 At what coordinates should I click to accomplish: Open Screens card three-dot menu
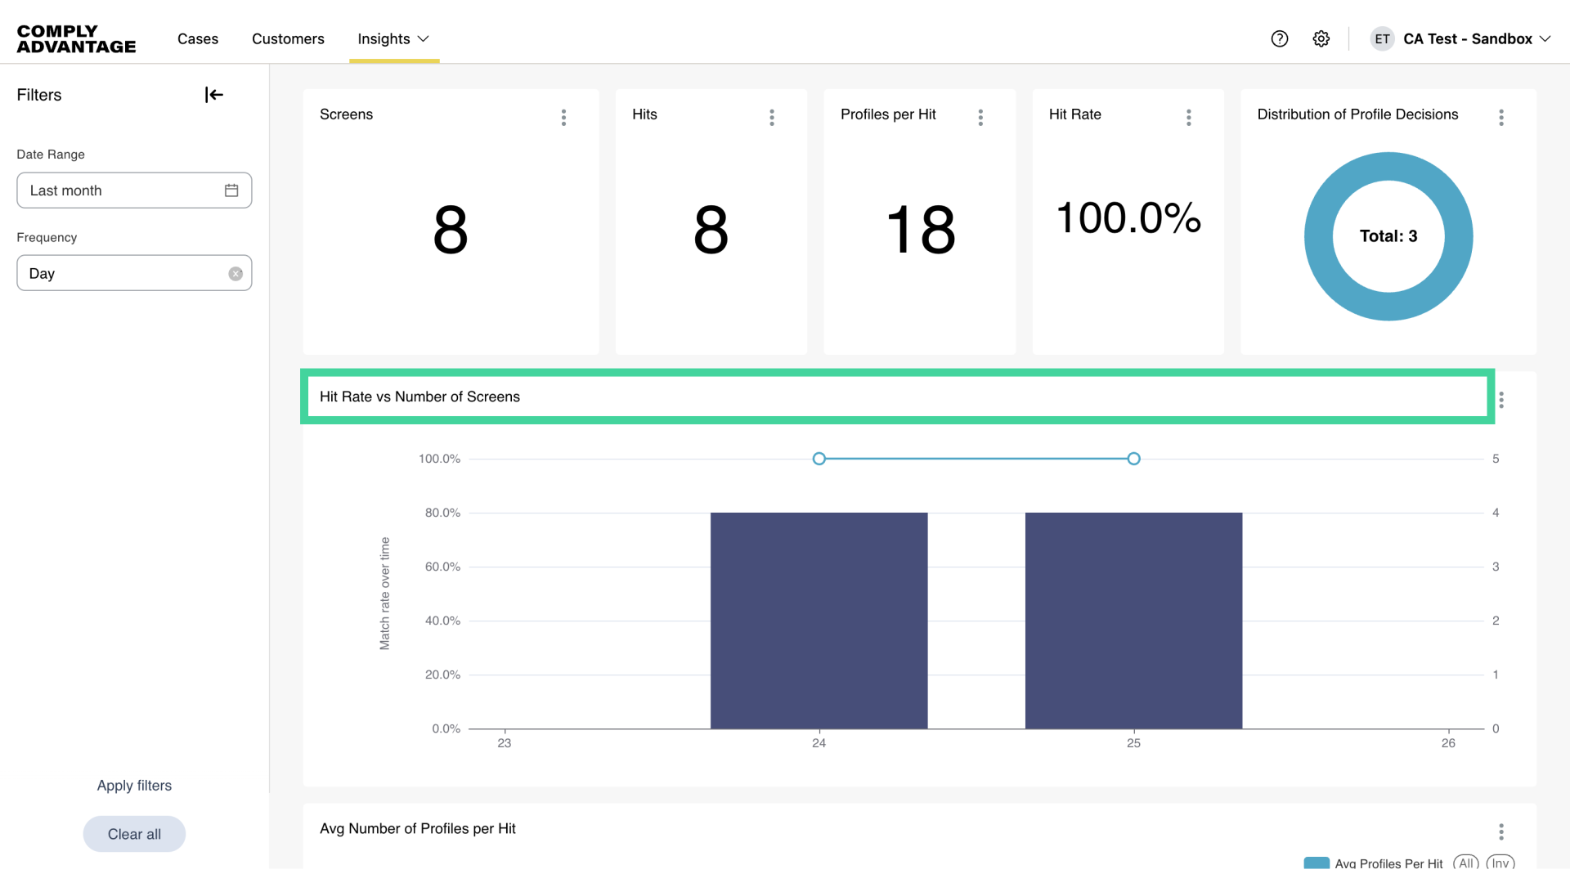[563, 117]
